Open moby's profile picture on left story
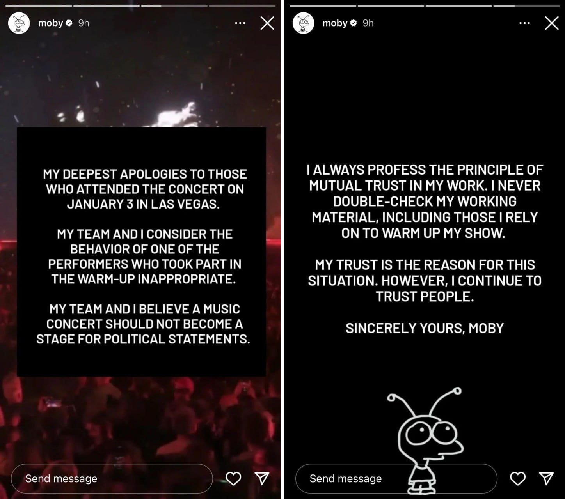This screenshot has height=499, width=565. tap(19, 23)
